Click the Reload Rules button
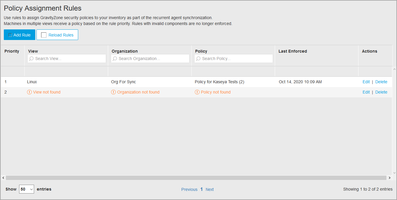The height and width of the screenshot is (200, 397). (x=57, y=35)
